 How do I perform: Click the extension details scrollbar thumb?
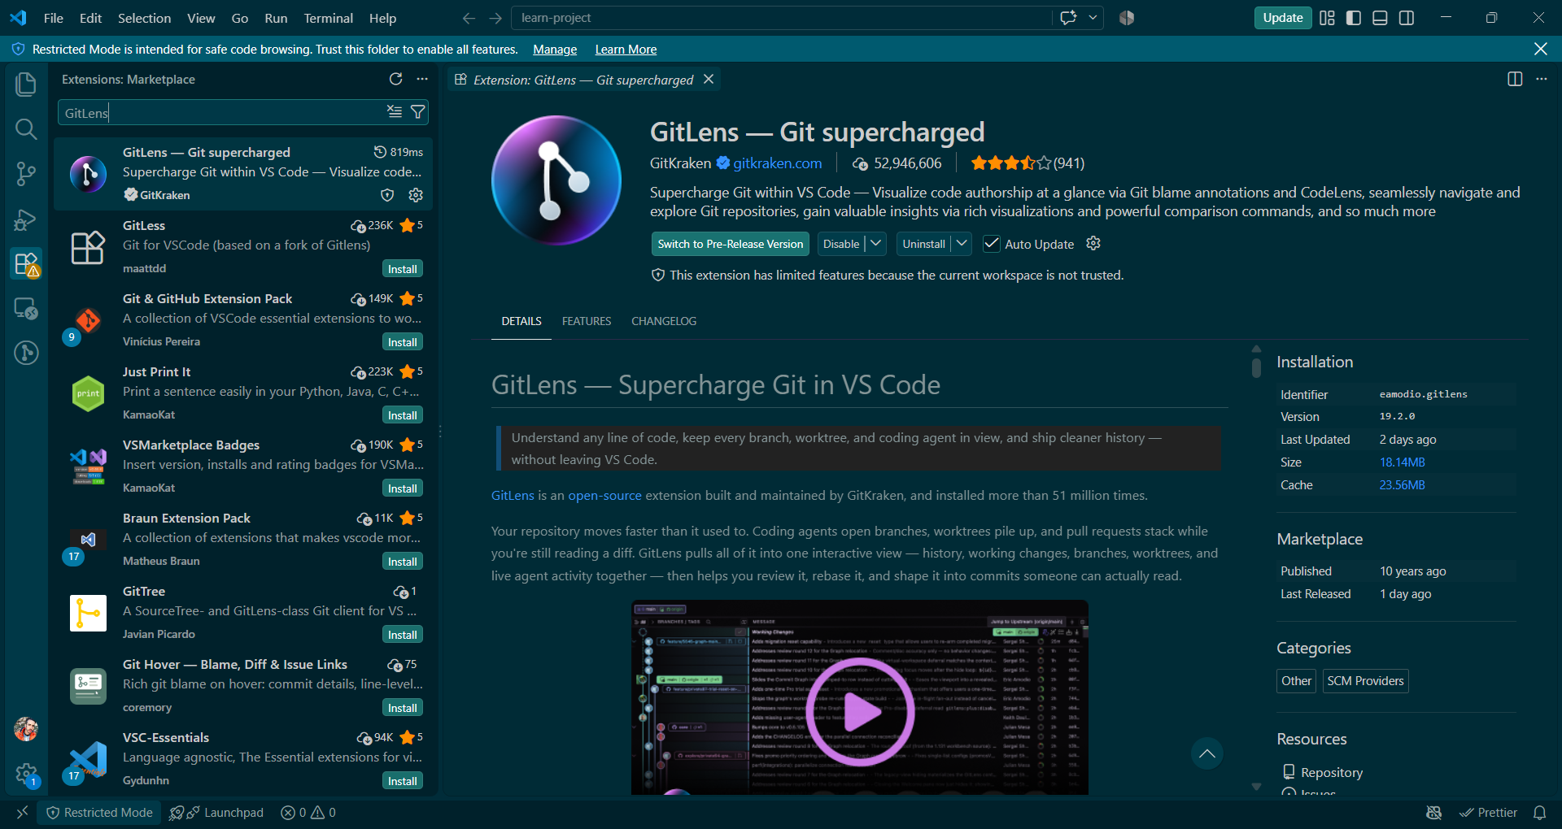[1256, 367]
